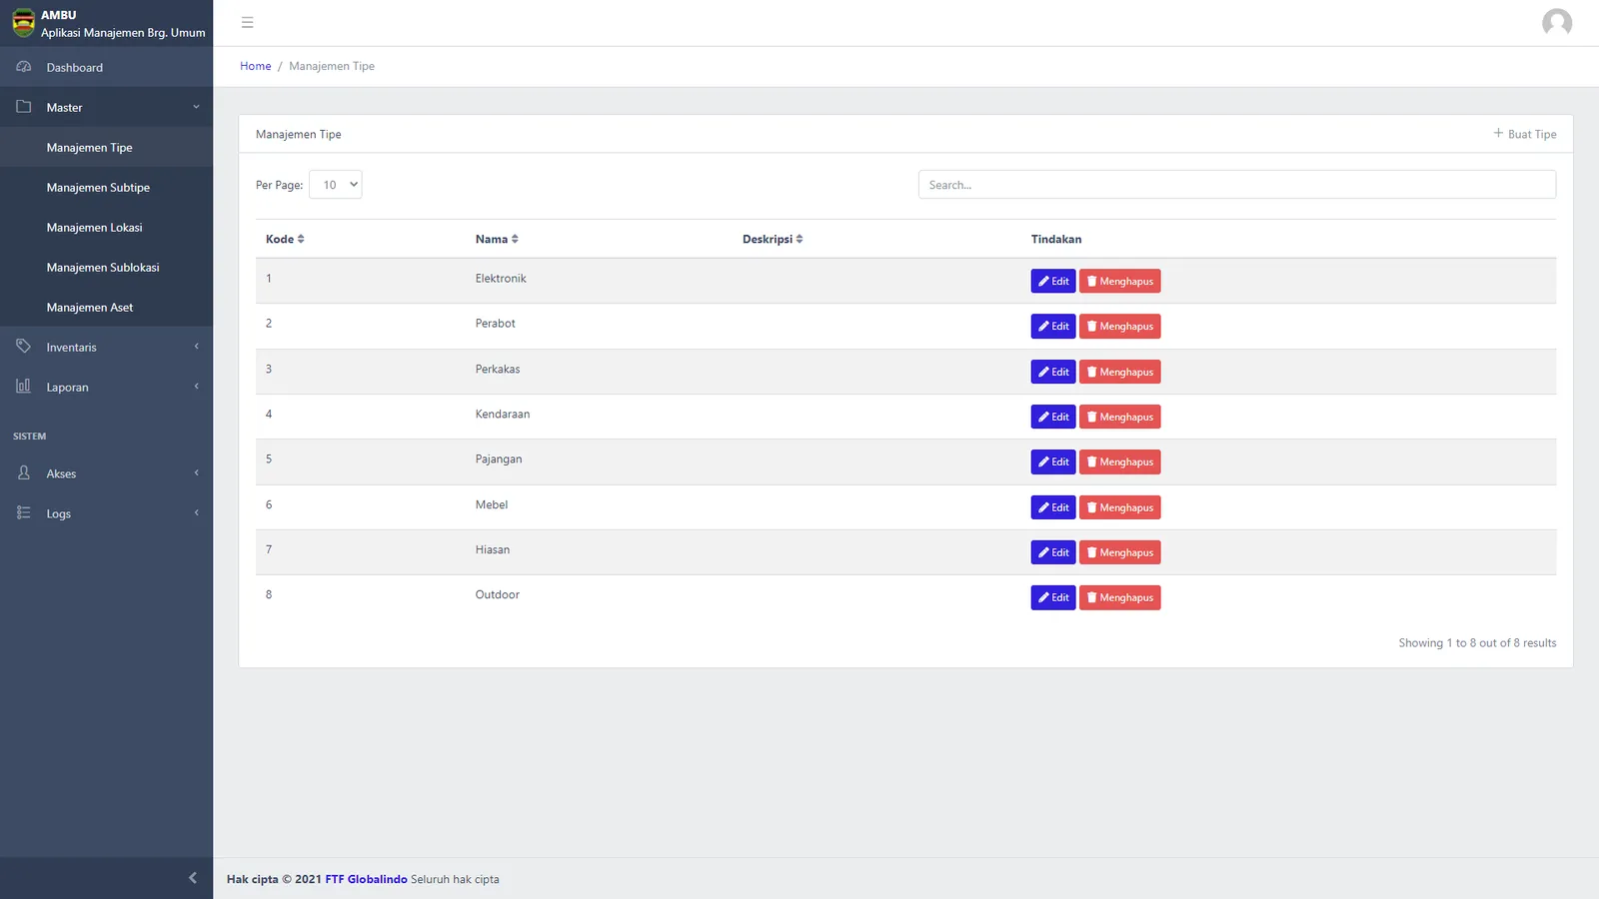Open Manajemen Tipe in sidebar

click(106, 148)
